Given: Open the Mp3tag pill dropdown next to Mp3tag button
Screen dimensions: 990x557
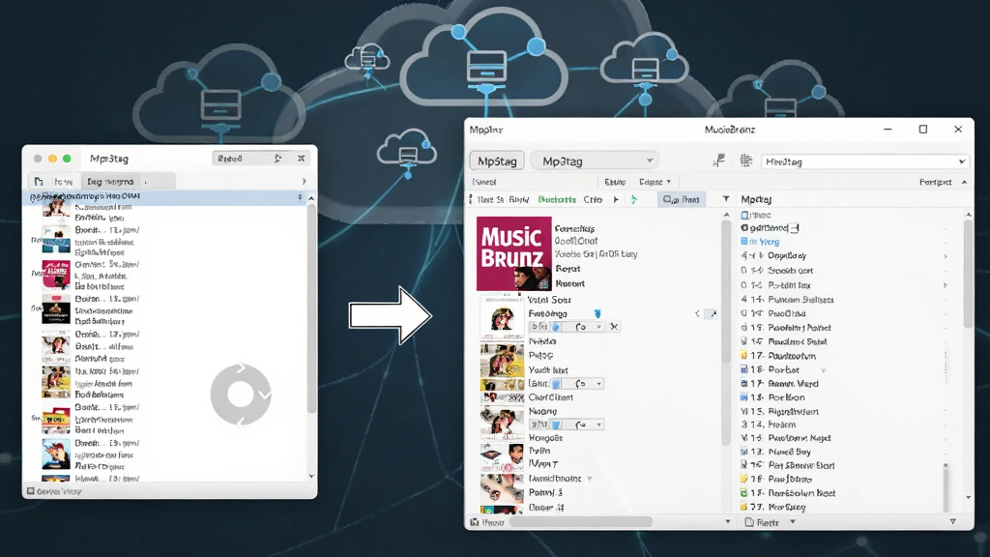Looking at the screenshot, I should point(595,161).
